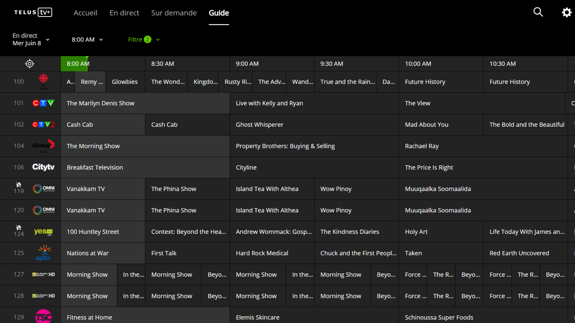Open Island Tea With Althea on channel 119

pos(272,189)
